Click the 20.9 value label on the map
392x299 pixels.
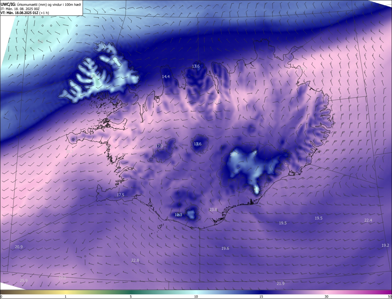point(19,247)
